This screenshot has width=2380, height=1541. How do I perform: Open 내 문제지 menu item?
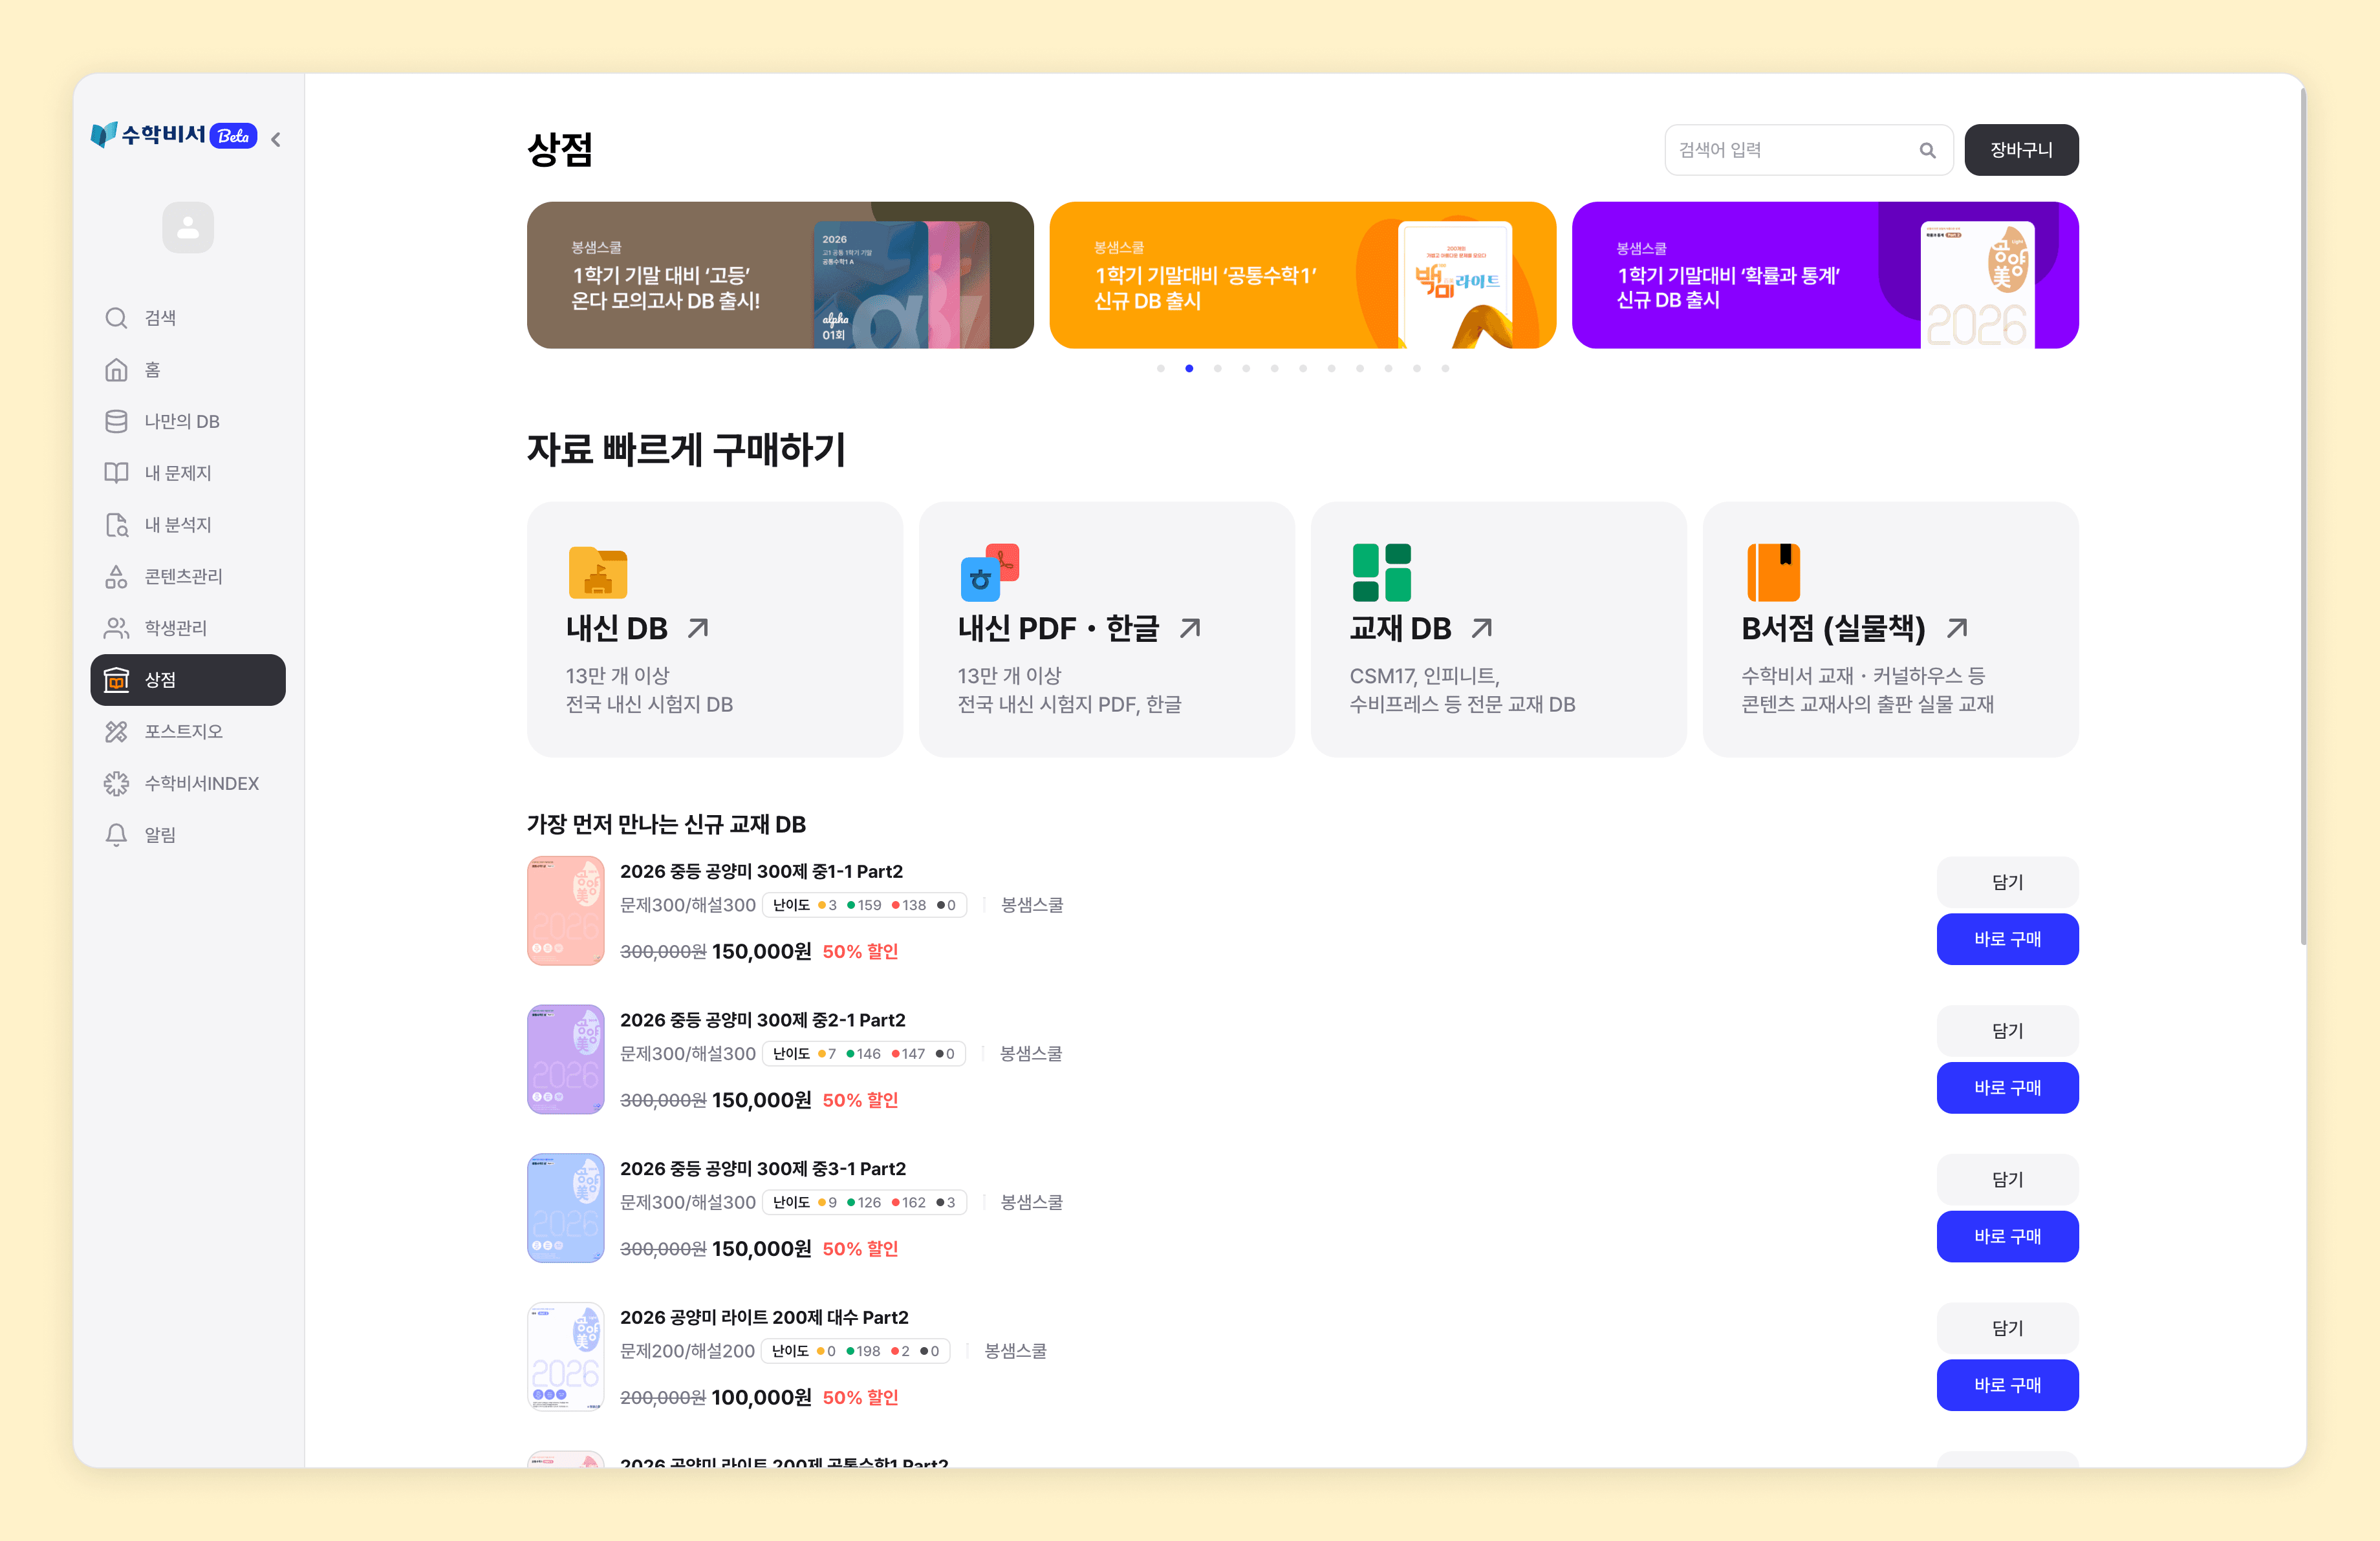click(x=188, y=473)
